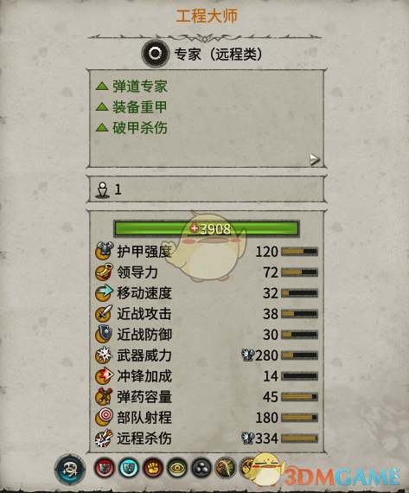This screenshot has height=493, width=409.
Task: Click the green health bar showing 3908
Action: 207,228
